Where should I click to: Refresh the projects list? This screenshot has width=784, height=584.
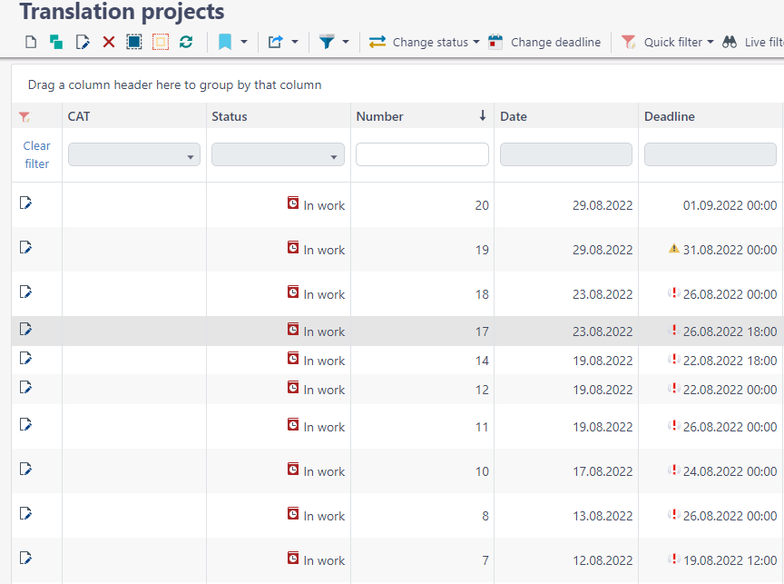(x=186, y=42)
